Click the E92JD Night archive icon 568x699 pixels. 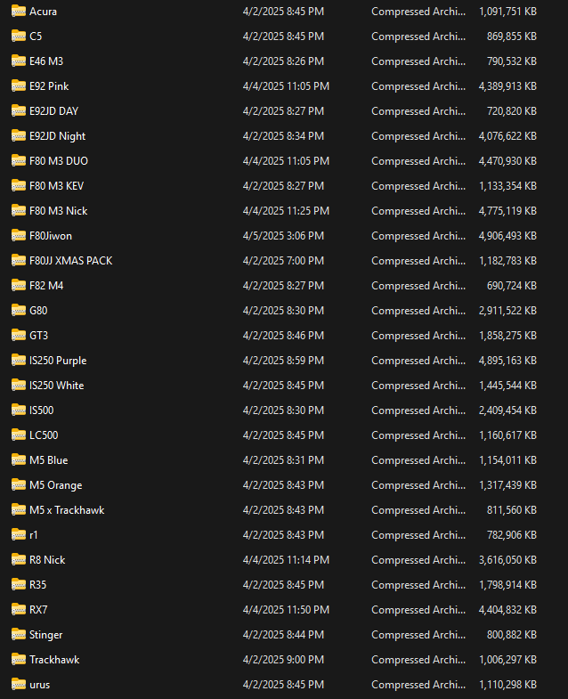tap(19, 136)
